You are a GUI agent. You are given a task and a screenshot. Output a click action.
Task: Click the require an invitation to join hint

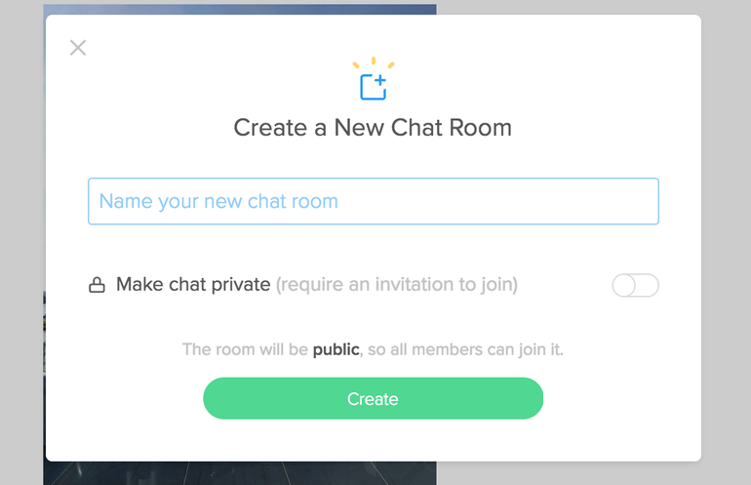[397, 285]
